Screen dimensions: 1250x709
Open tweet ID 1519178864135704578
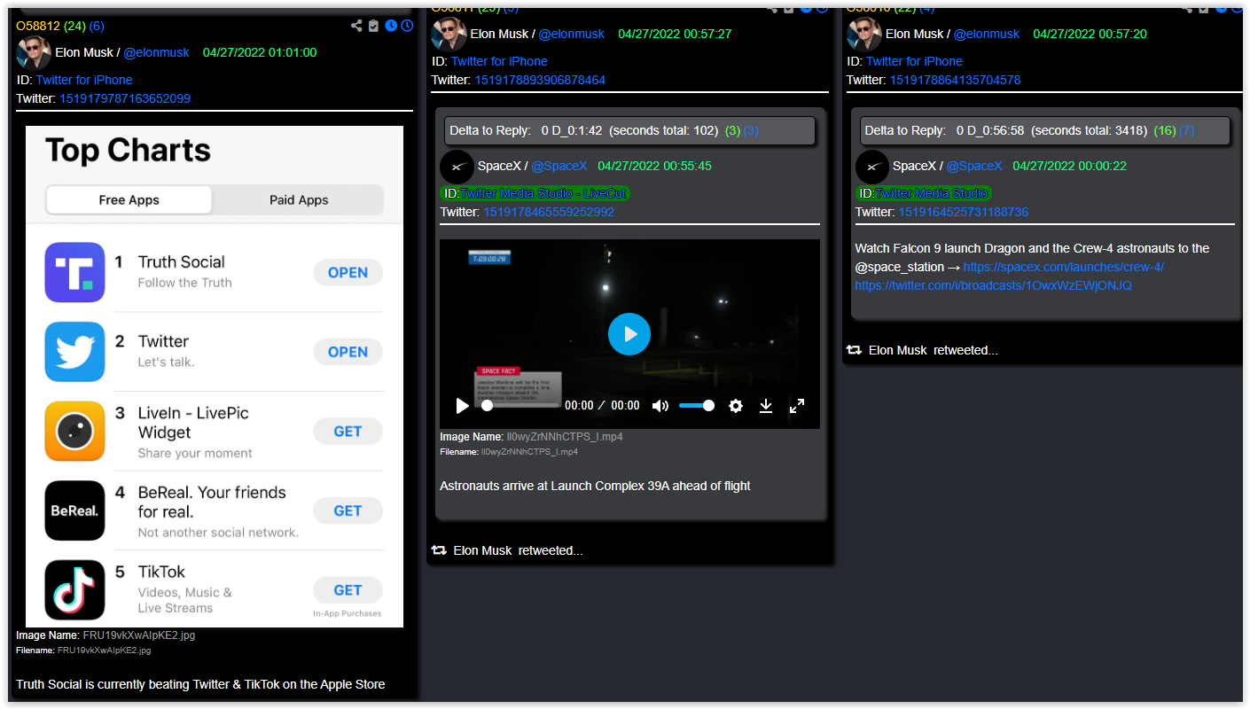pyautogui.click(x=955, y=80)
